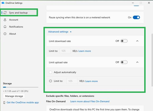The width and height of the screenshot is (153, 111).
Task: Collapse the Advanced settings section
Action: pyautogui.click(x=60, y=32)
